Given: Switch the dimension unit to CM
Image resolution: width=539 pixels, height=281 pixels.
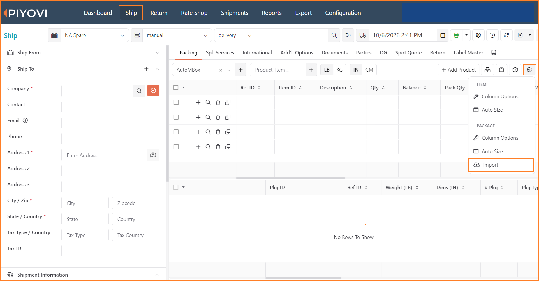Looking at the screenshot, I should [x=369, y=70].
